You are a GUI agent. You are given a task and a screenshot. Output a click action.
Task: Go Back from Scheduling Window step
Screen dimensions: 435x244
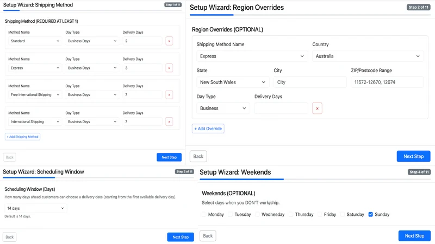[x=9, y=237]
